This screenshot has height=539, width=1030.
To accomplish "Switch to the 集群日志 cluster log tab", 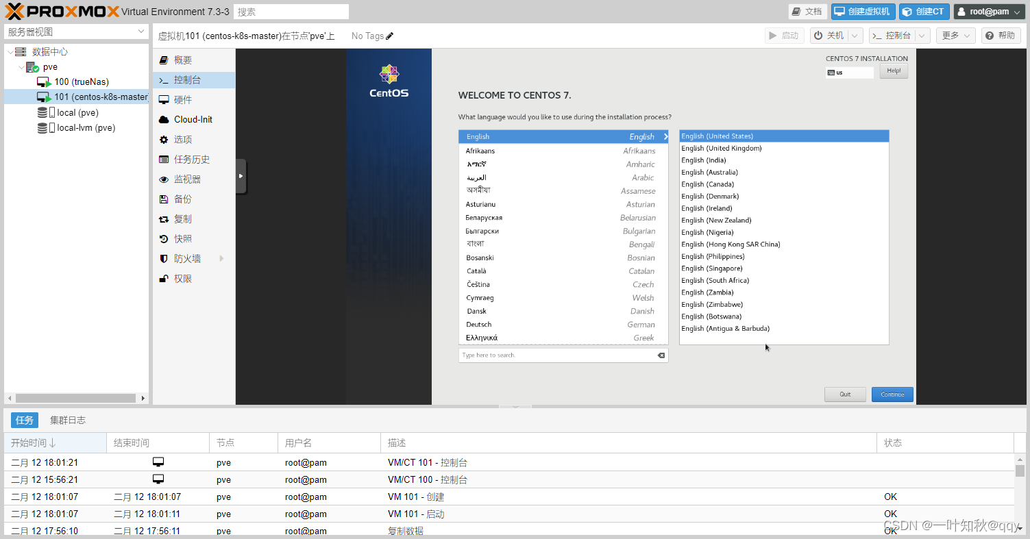I will click(68, 420).
